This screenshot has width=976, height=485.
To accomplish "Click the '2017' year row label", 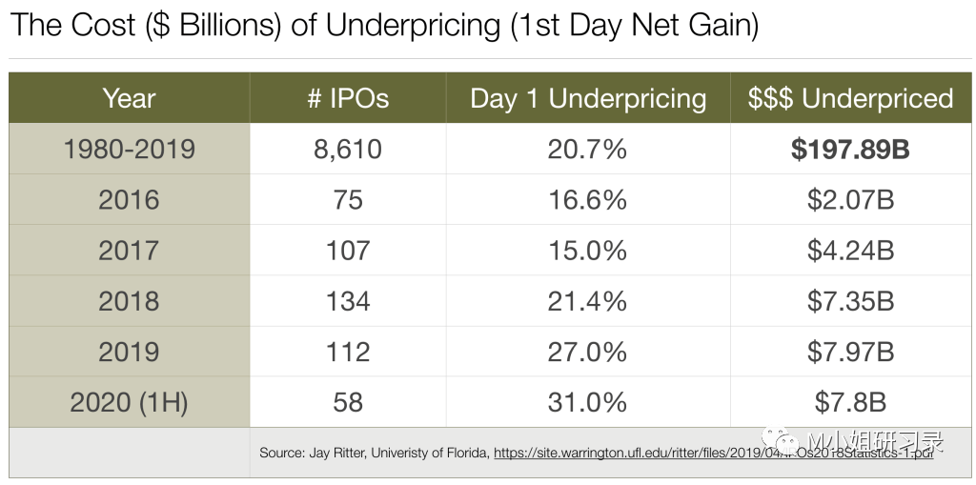I will [129, 251].
